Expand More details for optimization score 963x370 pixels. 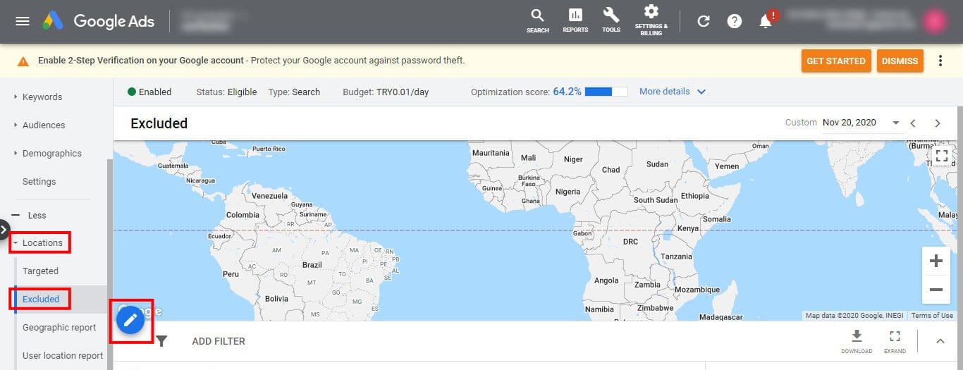(x=672, y=92)
